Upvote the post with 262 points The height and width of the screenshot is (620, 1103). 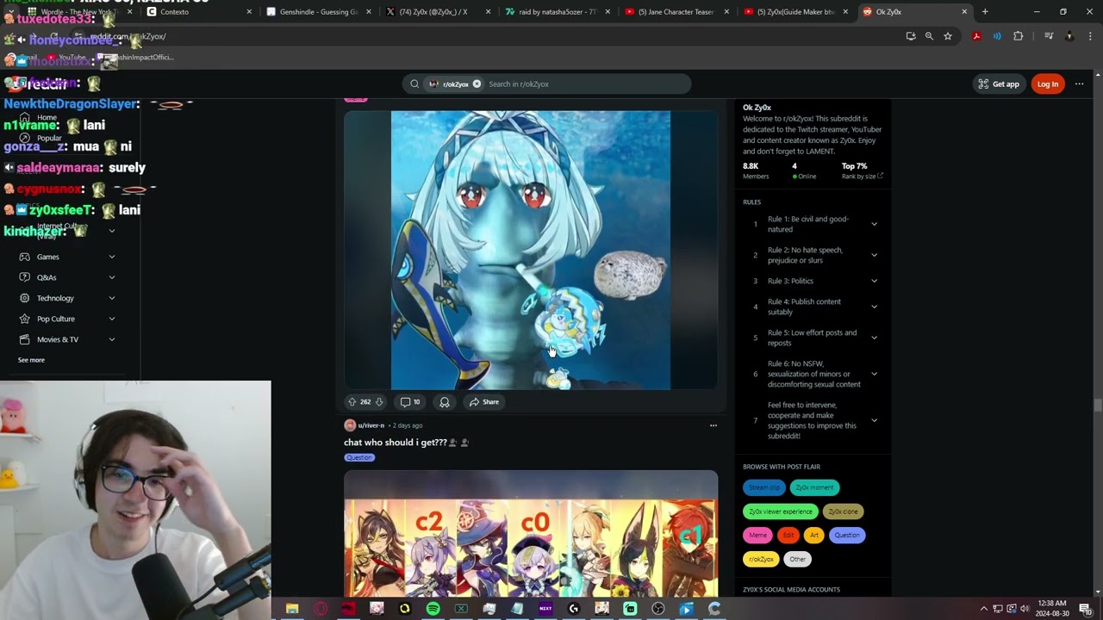pos(352,402)
